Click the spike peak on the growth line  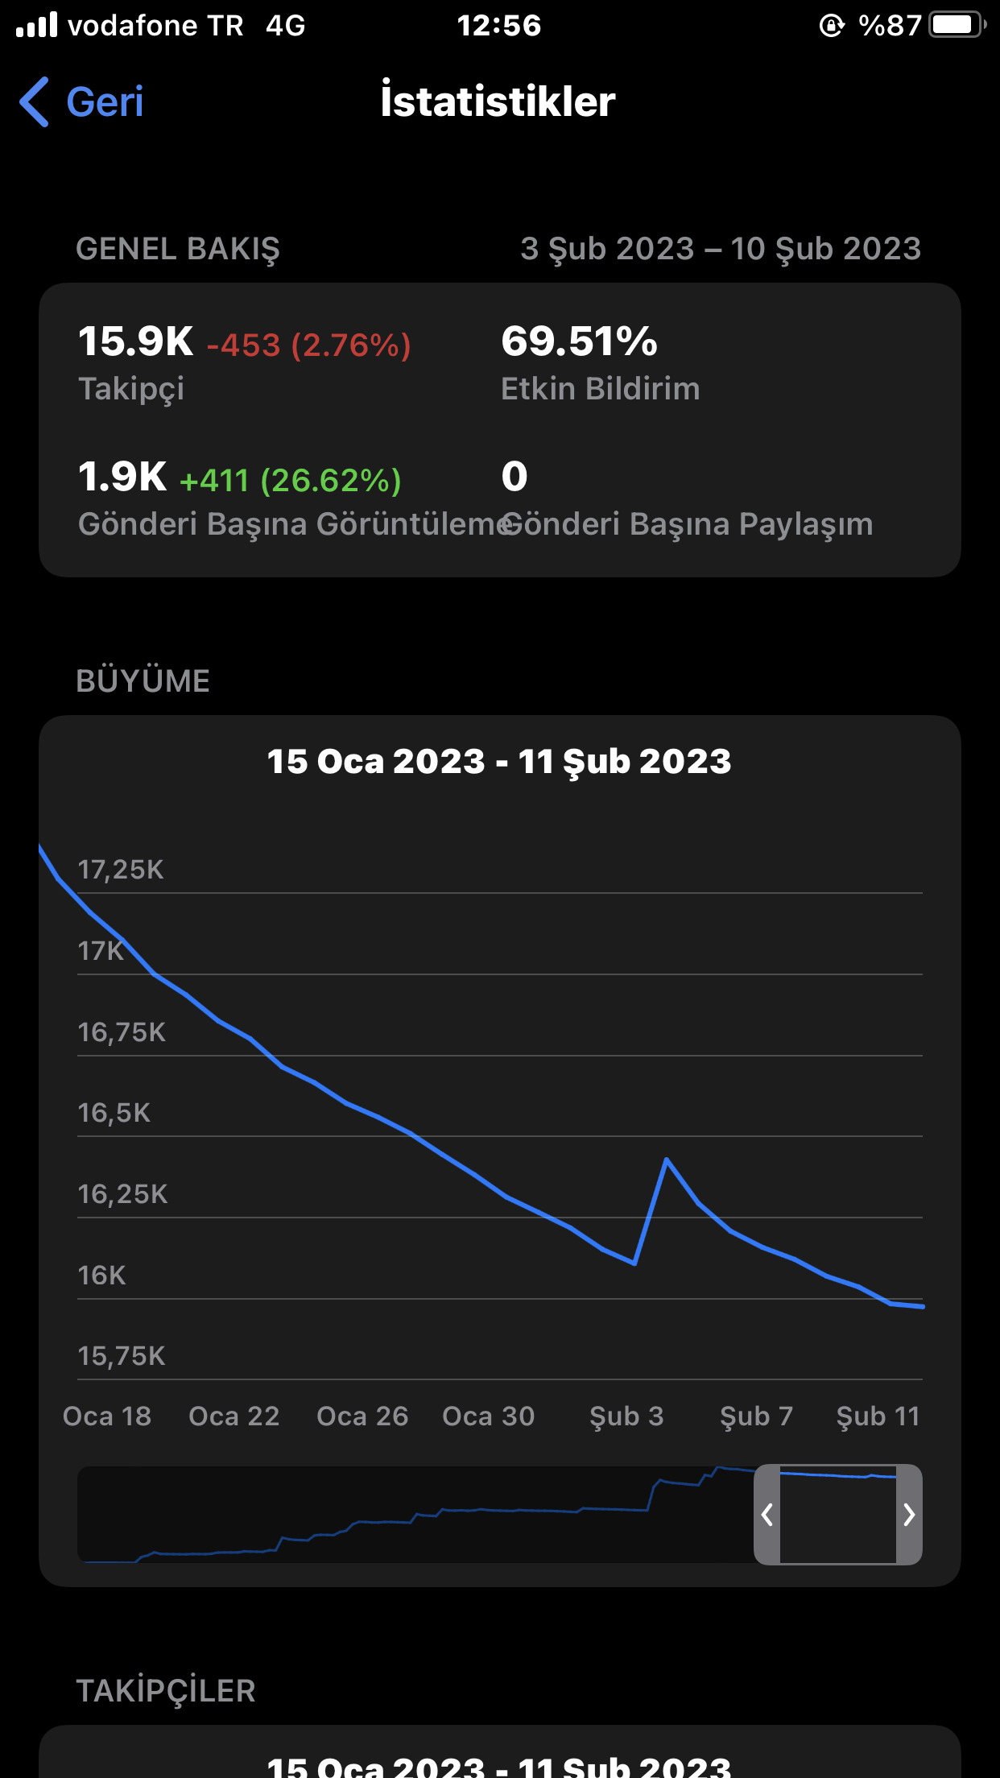pyautogui.click(x=667, y=1160)
